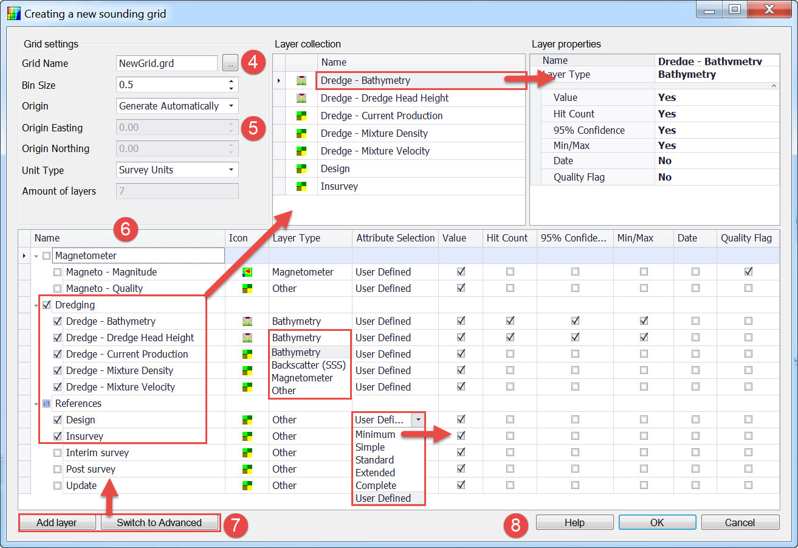Uncheck the Dredging group checkbox

47,305
